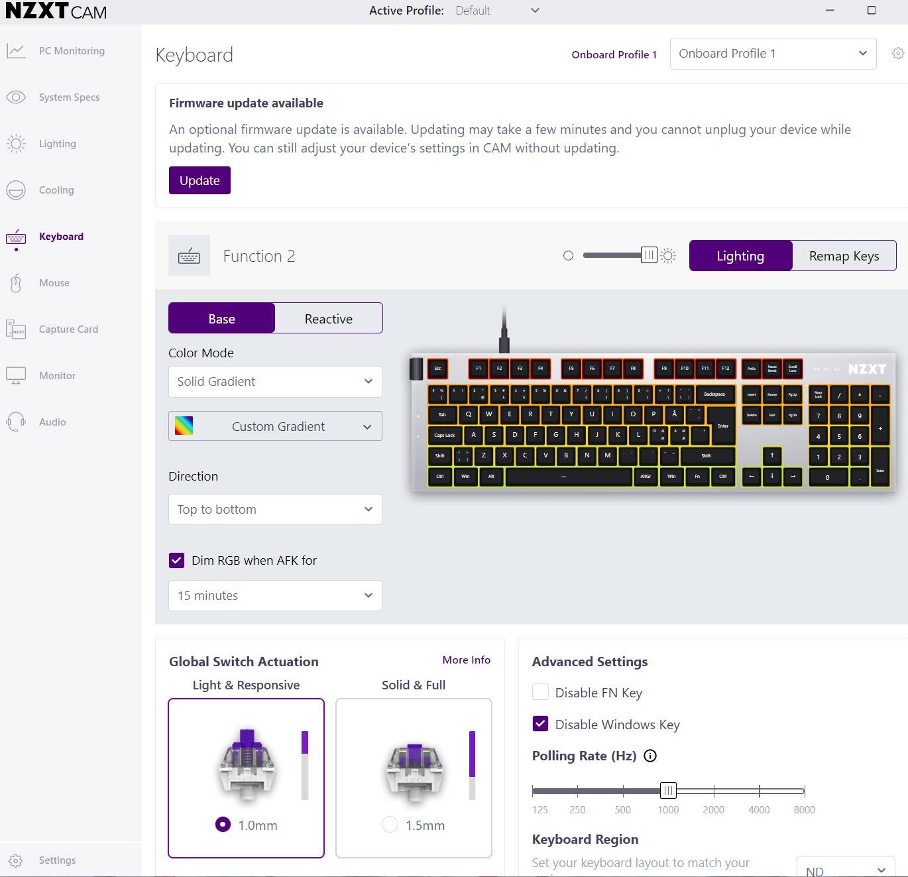Click the firmware Update button
Screen dimensions: 908x877
click(x=199, y=180)
